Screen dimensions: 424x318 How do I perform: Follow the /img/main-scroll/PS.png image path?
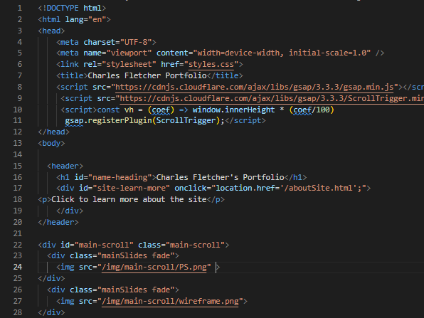154,267
